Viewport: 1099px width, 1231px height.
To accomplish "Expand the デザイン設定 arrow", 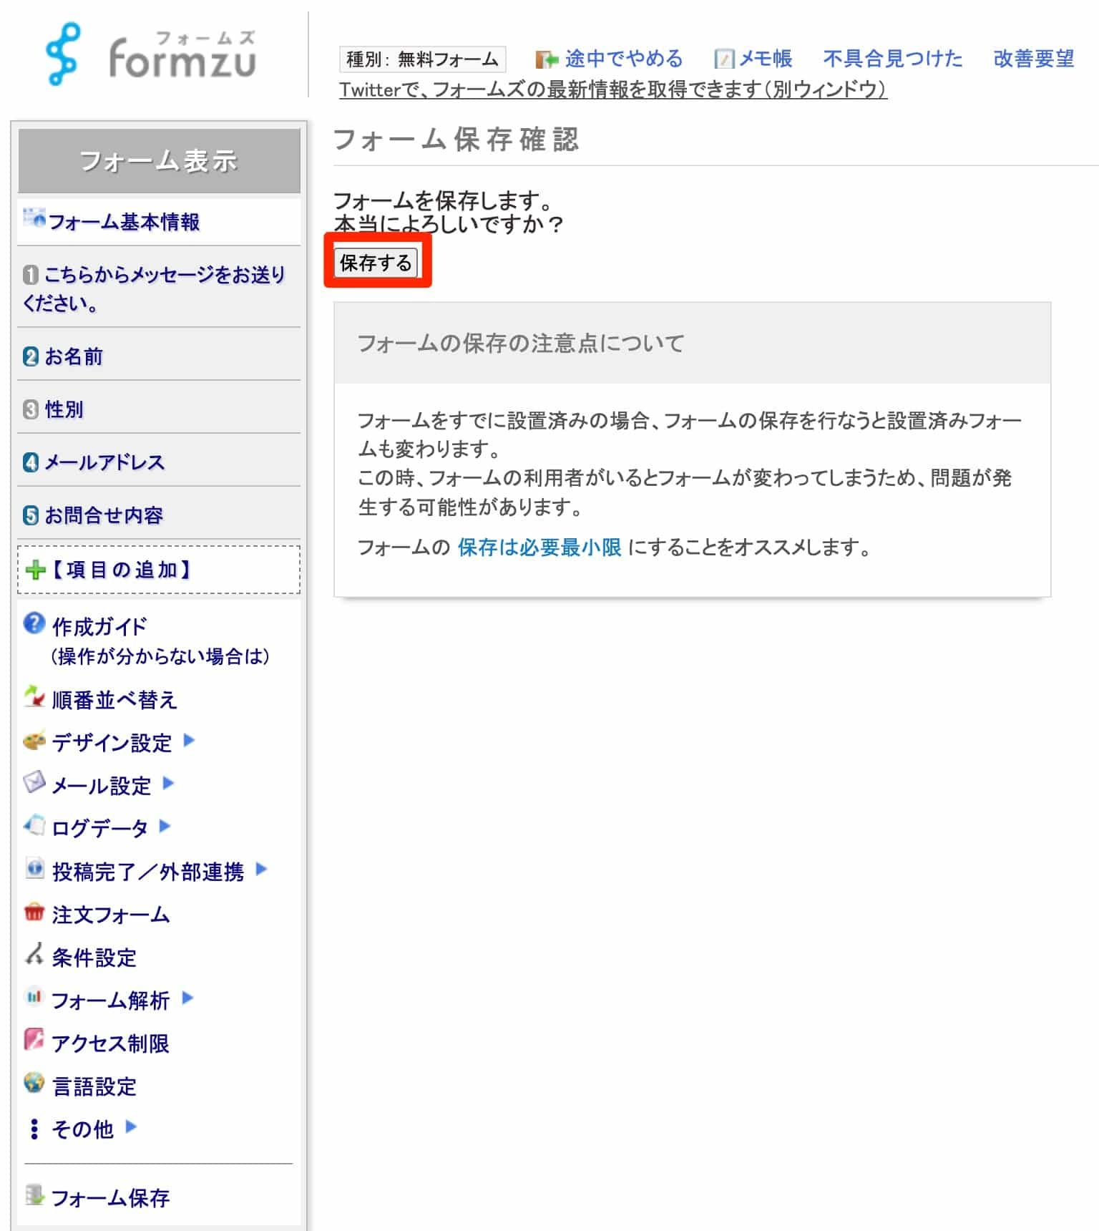I will point(189,740).
